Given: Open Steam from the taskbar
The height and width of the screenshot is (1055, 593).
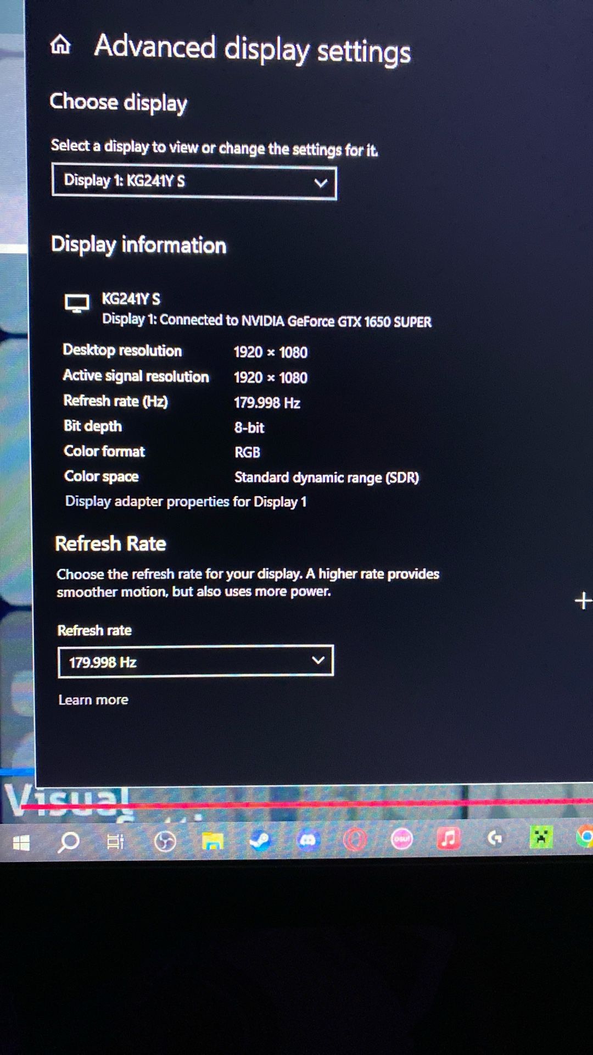Looking at the screenshot, I should point(260,840).
